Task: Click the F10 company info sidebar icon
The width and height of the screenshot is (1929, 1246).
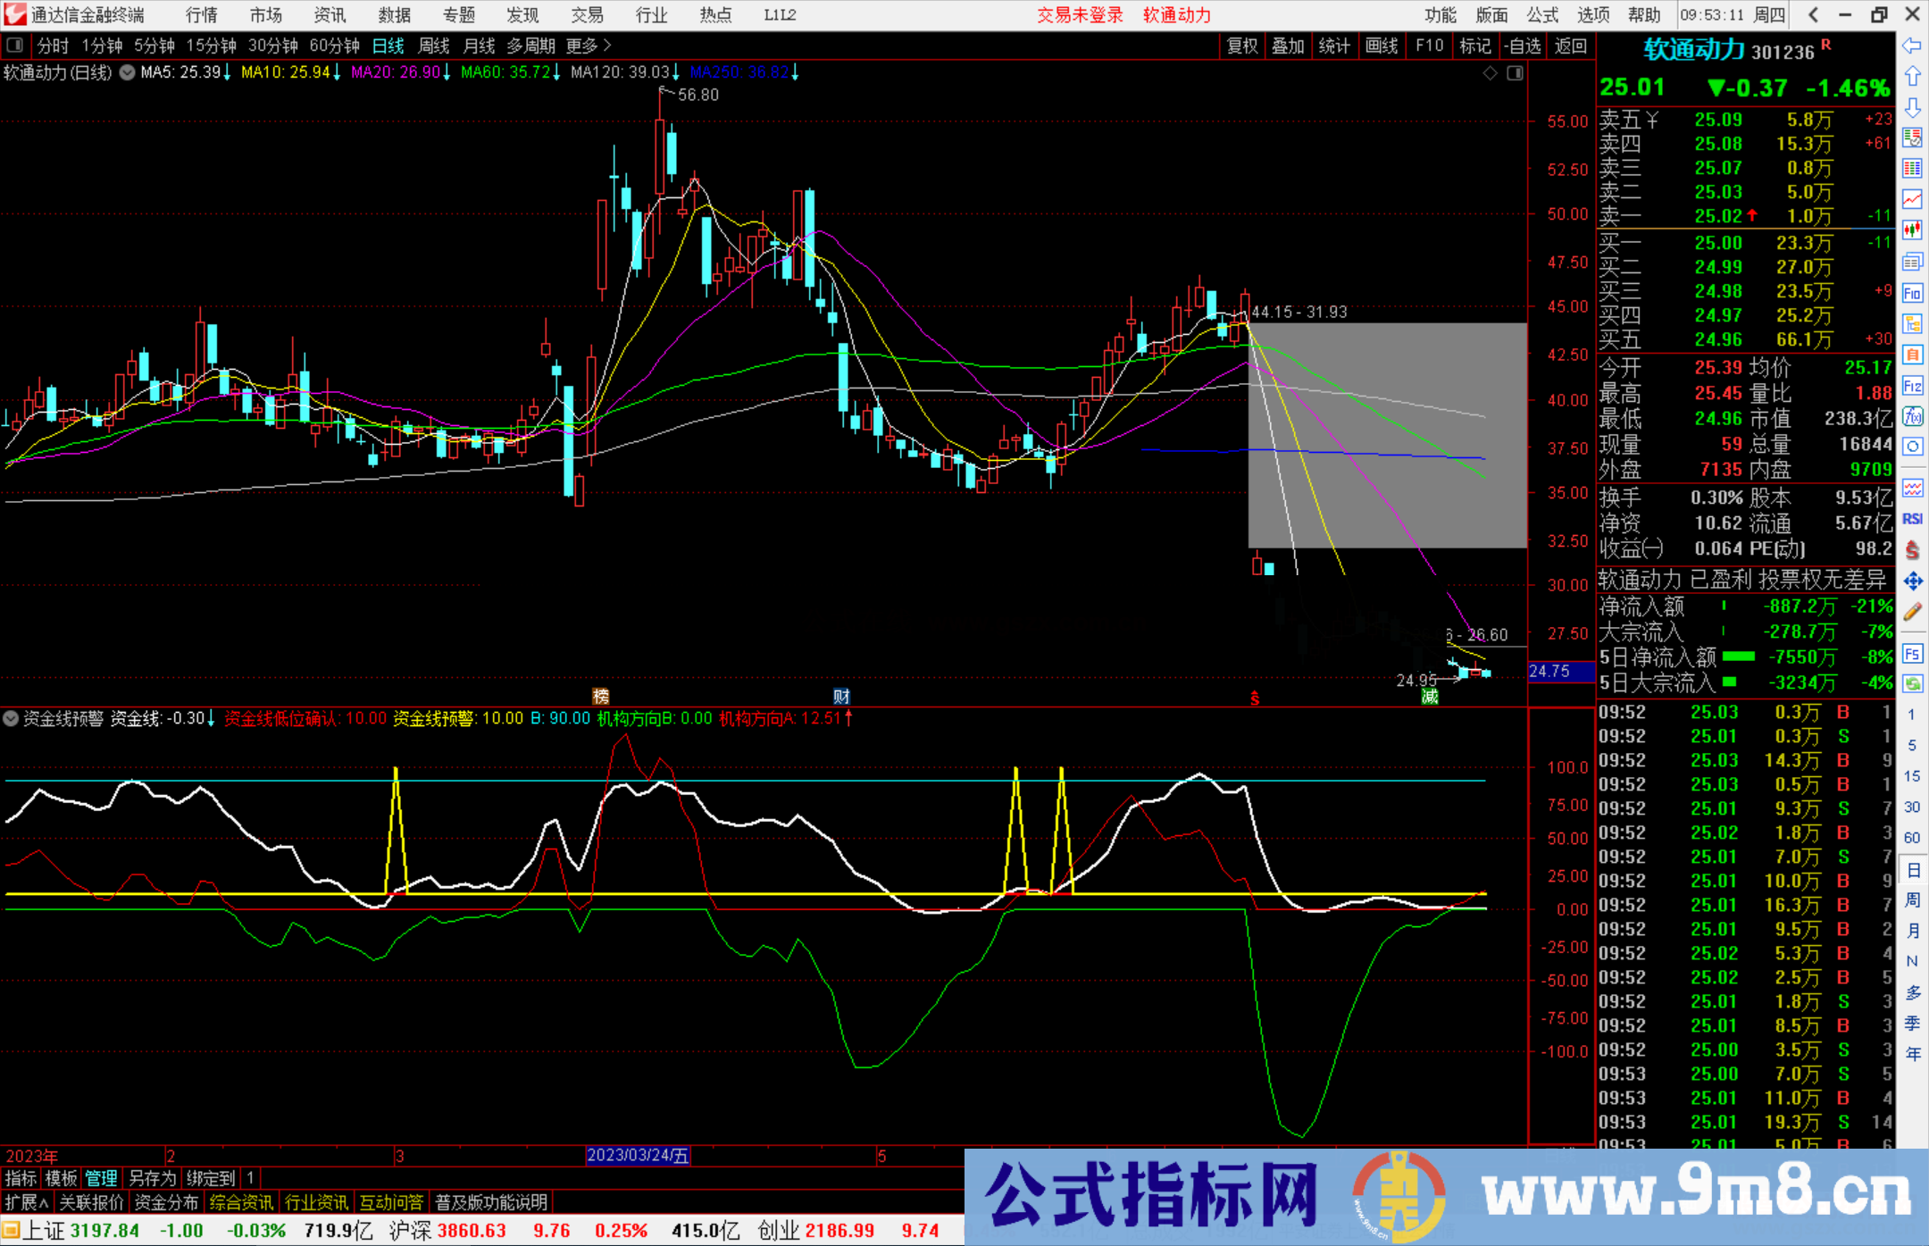Action: point(1912,293)
